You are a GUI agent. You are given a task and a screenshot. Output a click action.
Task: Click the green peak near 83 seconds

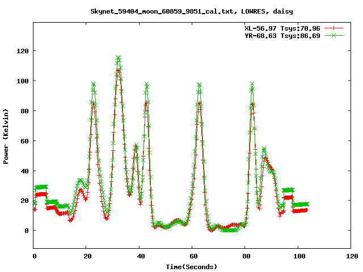(252, 84)
